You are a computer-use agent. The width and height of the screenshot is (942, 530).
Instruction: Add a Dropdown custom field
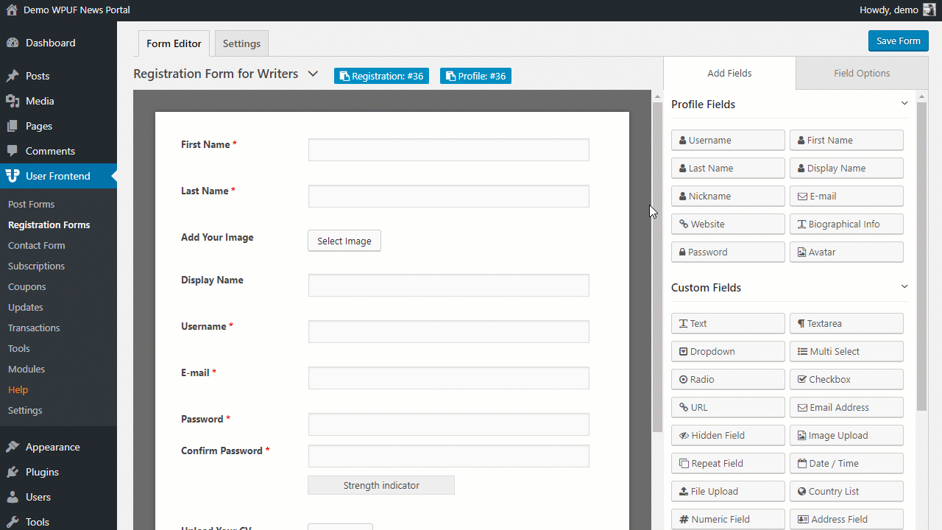pyautogui.click(x=728, y=351)
